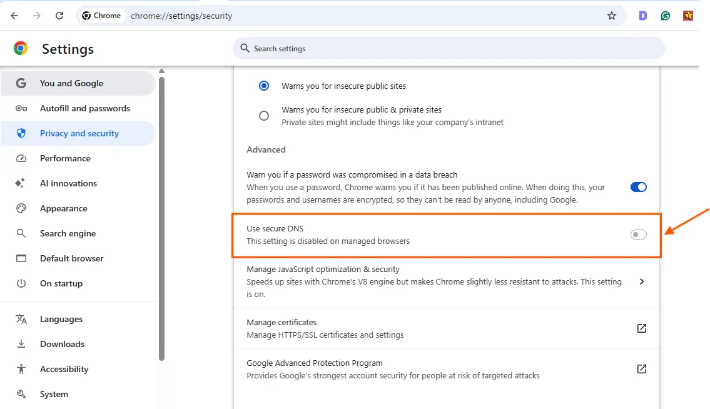The height and width of the screenshot is (409, 710).
Task: Open the red and yellow extension icon
Action: point(688,16)
